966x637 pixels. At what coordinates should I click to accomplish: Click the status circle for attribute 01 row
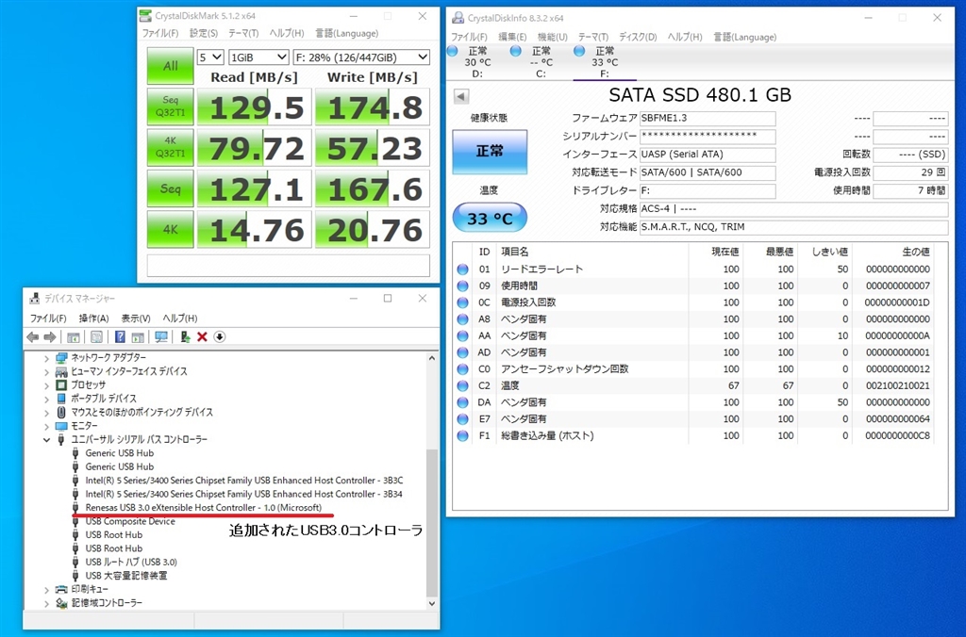pyautogui.click(x=462, y=269)
